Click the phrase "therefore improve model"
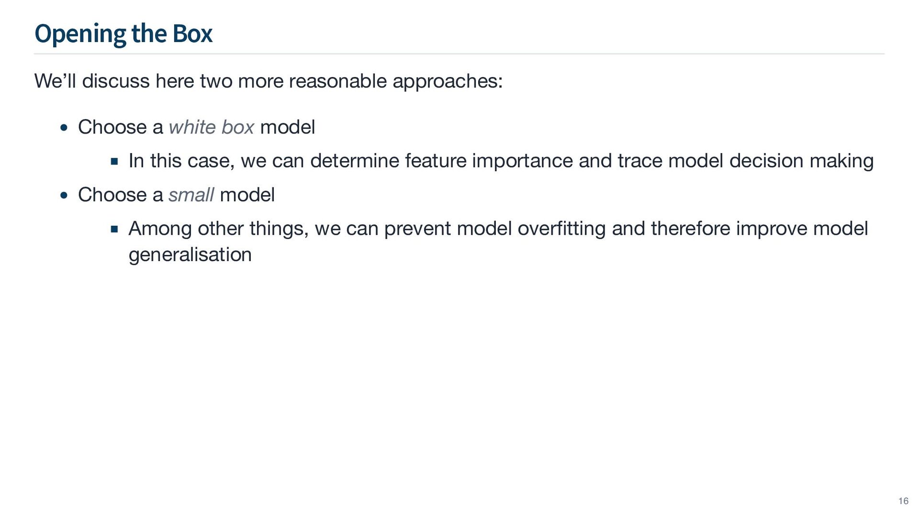The image size is (919, 516). (759, 229)
